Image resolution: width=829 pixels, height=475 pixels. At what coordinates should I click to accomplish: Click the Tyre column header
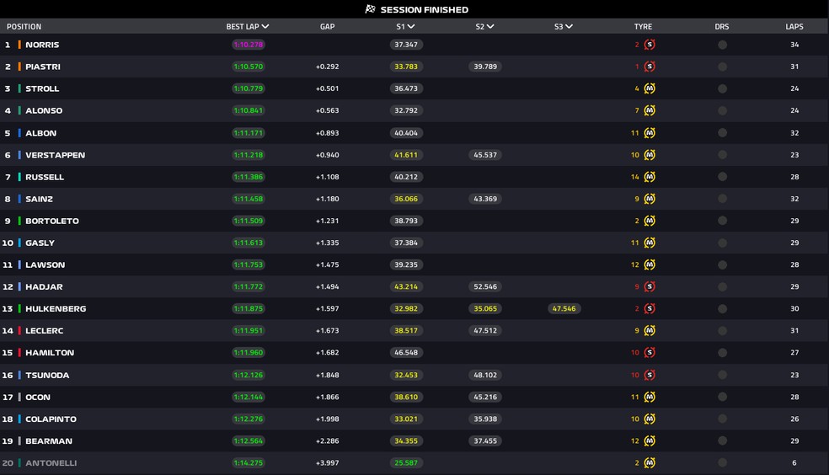pos(643,26)
